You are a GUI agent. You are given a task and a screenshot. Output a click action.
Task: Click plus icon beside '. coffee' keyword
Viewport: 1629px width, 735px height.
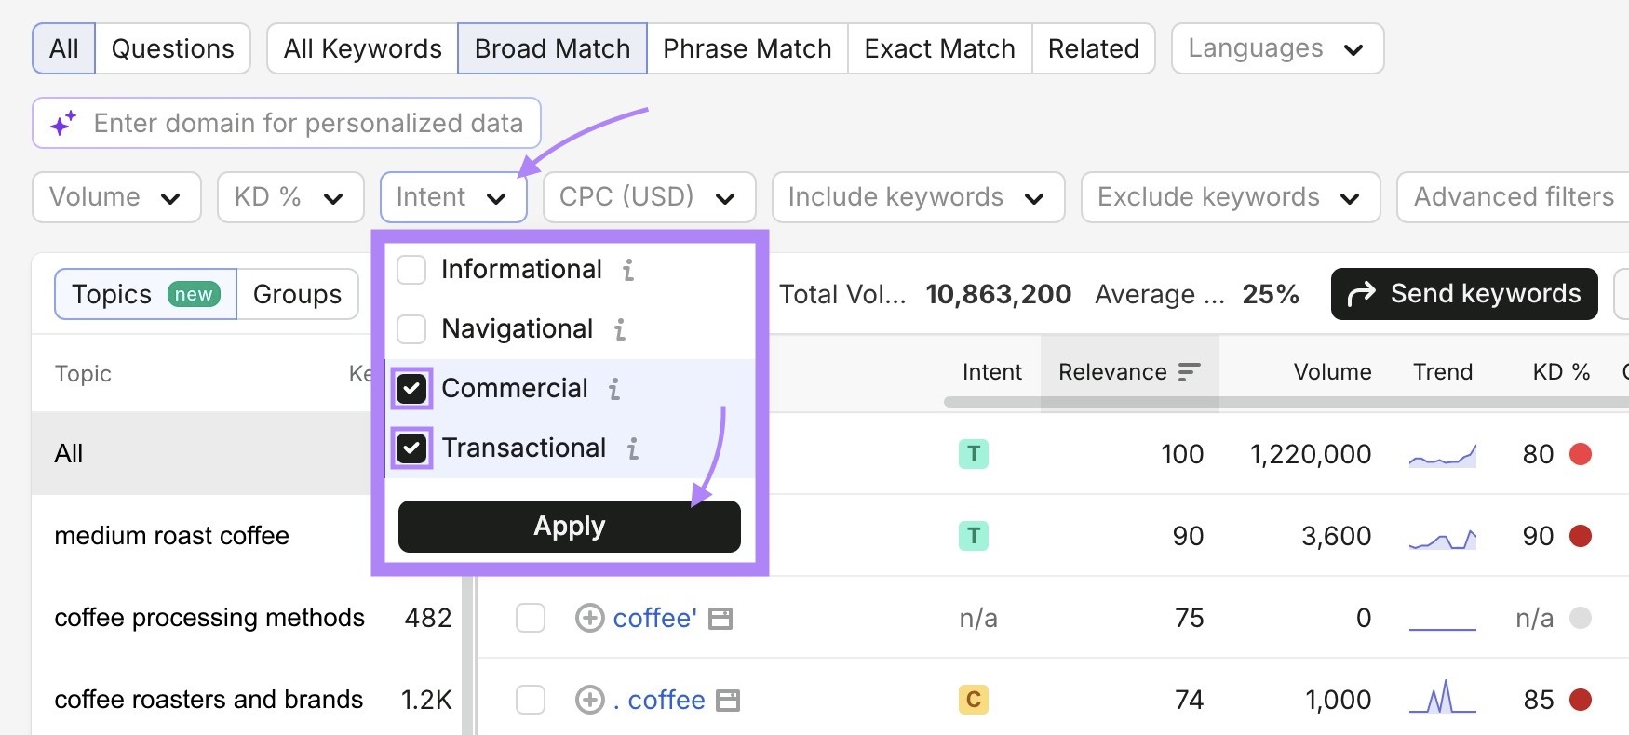(590, 700)
